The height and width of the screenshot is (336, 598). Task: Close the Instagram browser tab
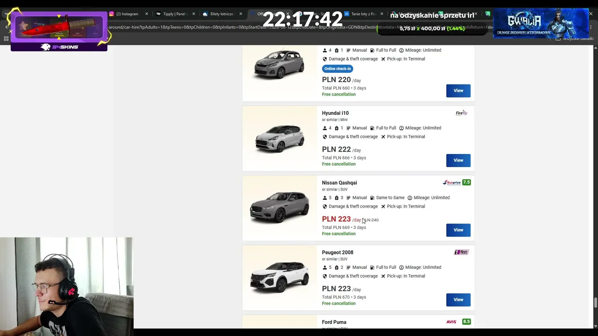[x=146, y=14]
